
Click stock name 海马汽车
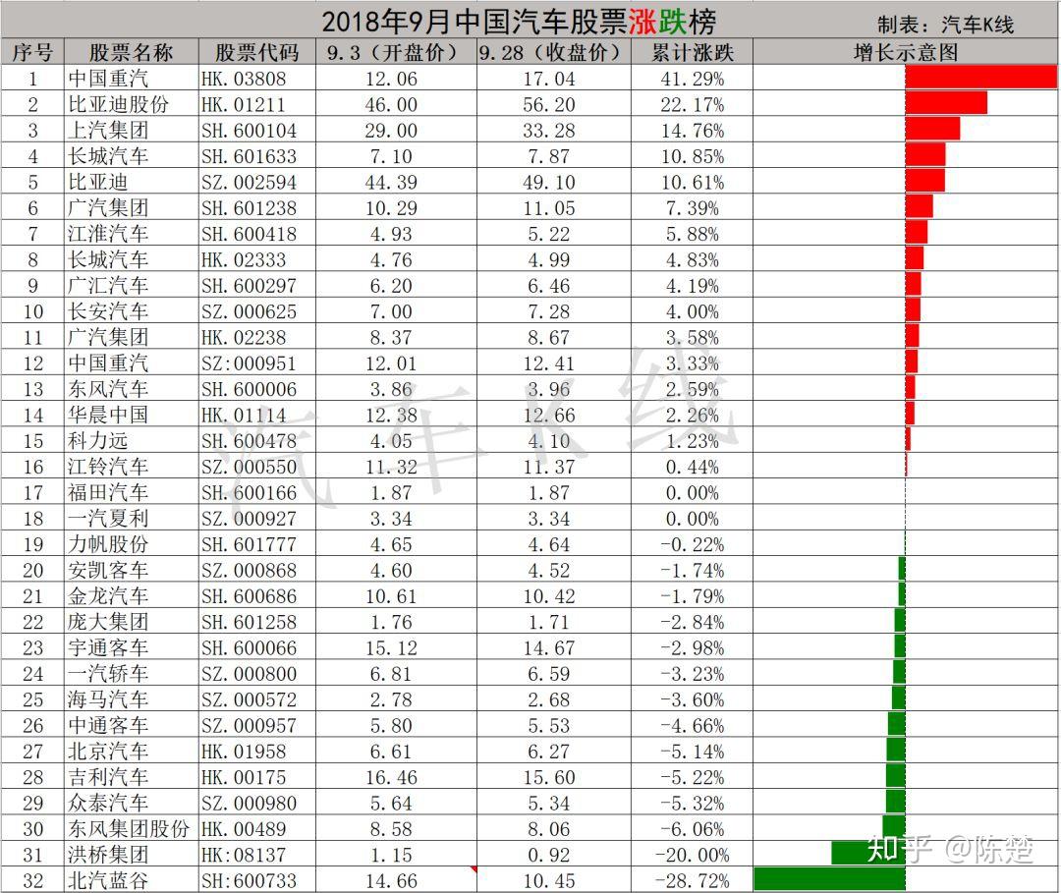(108, 698)
